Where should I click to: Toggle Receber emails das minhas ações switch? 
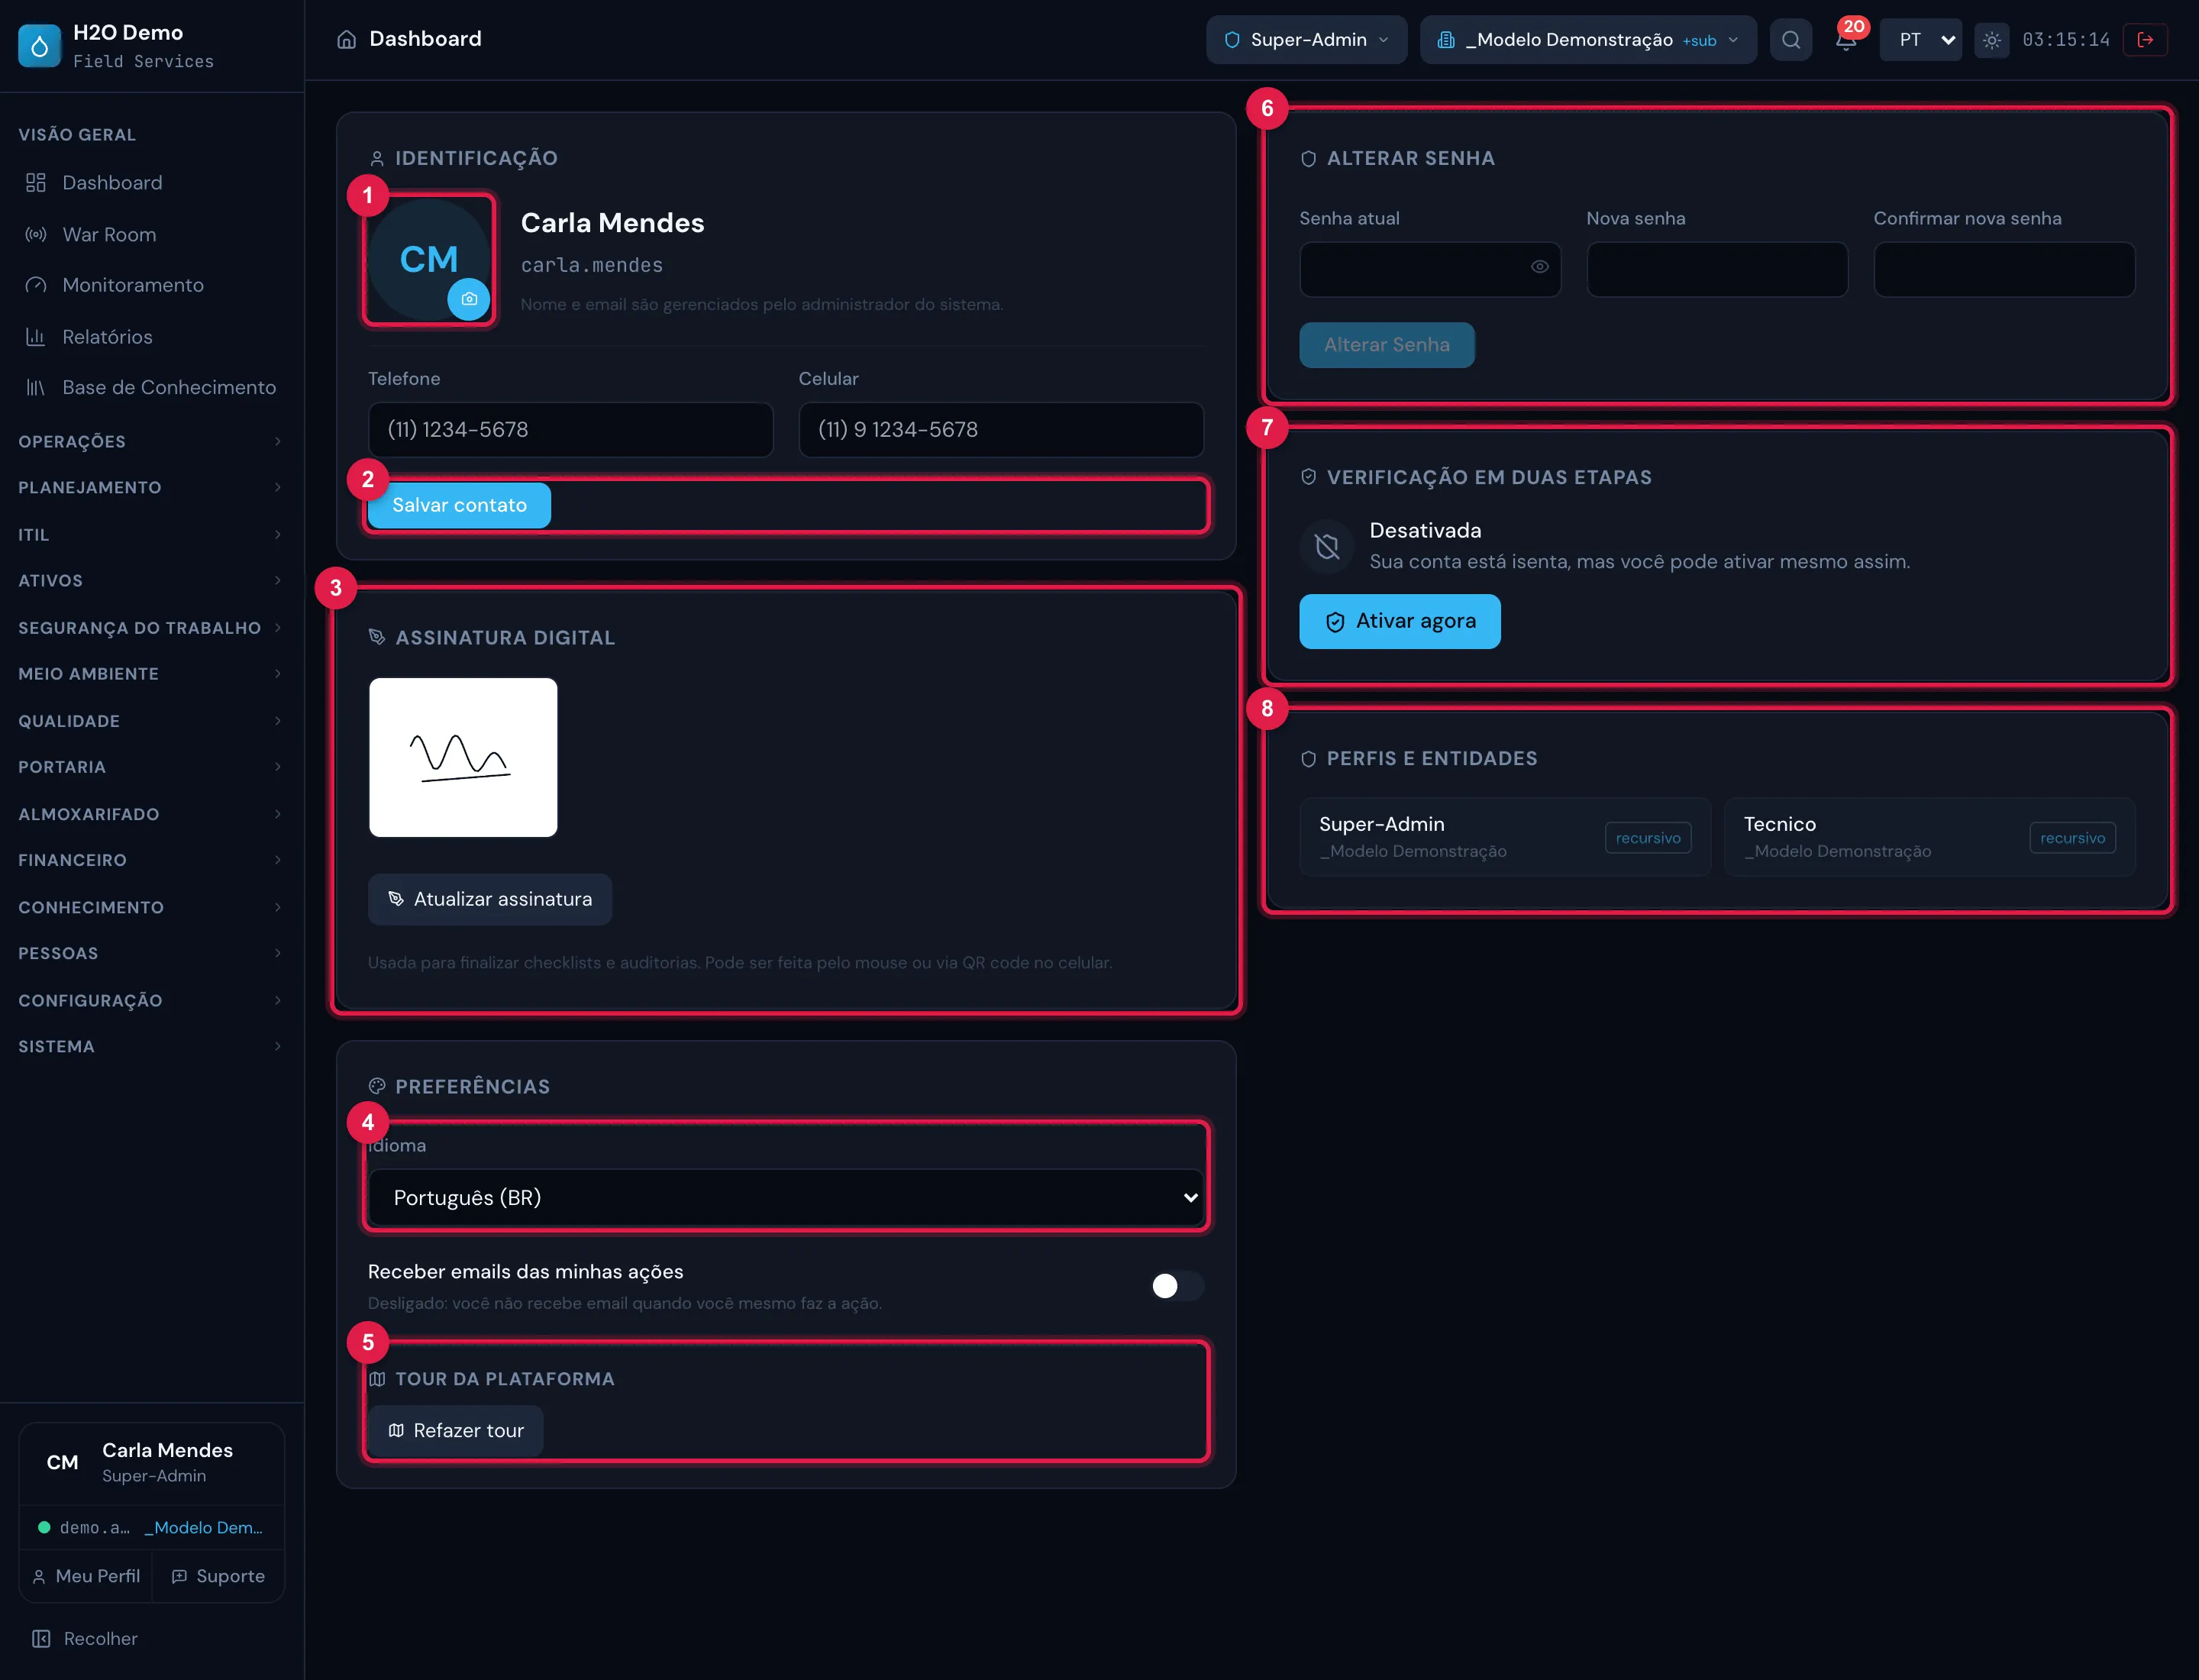coord(1177,1286)
